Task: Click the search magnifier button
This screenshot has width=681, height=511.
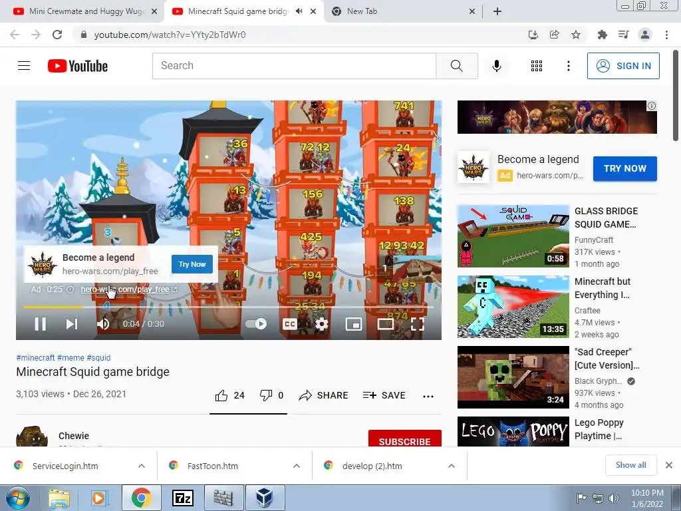Action: point(457,66)
